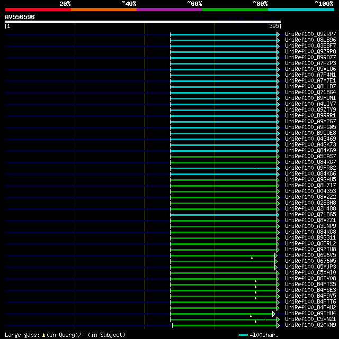Select the UniRef100_Q84KG8 label
This screenshot has height=339, width=339.
tap(310, 232)
